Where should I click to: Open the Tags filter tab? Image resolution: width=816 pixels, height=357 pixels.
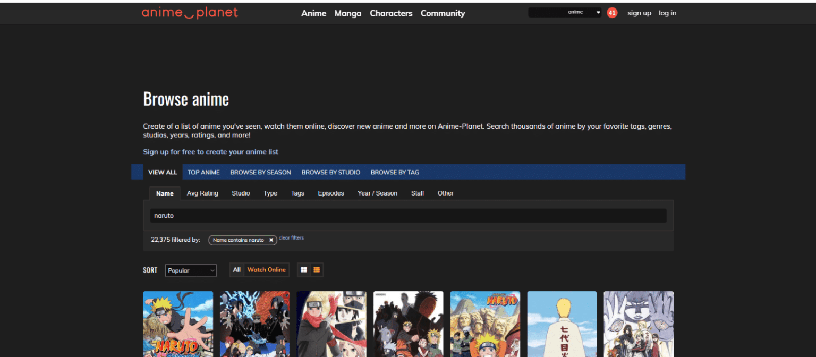(x=297, y=193)
